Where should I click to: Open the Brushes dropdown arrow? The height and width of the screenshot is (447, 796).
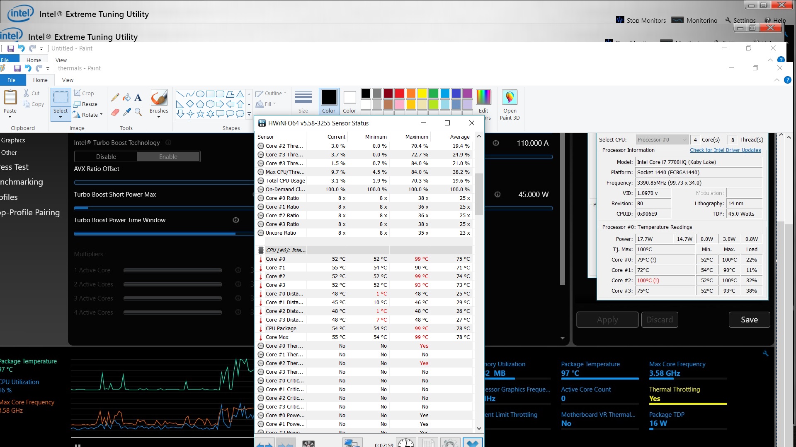(159, 117)
